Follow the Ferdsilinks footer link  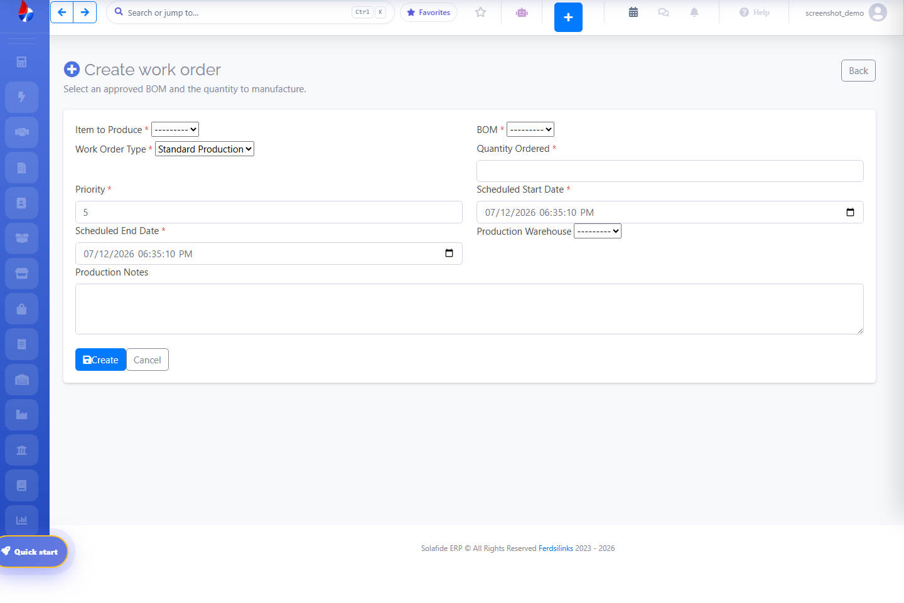[556, 548]
